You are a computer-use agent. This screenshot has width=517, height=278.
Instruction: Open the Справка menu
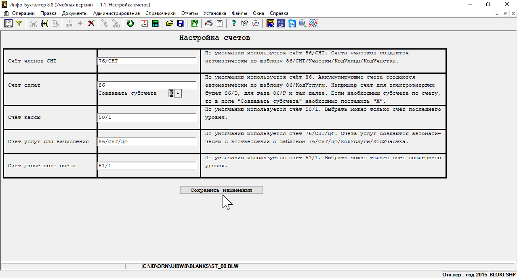[x=279, y=13]
